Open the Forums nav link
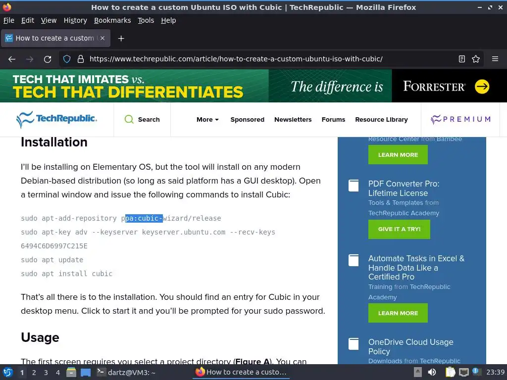This screenshot has width=507, height=380. tap(333, 120)
